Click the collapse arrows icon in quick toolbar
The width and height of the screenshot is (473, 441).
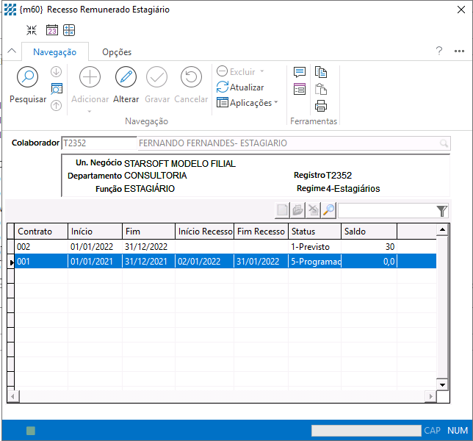point(32,30)
